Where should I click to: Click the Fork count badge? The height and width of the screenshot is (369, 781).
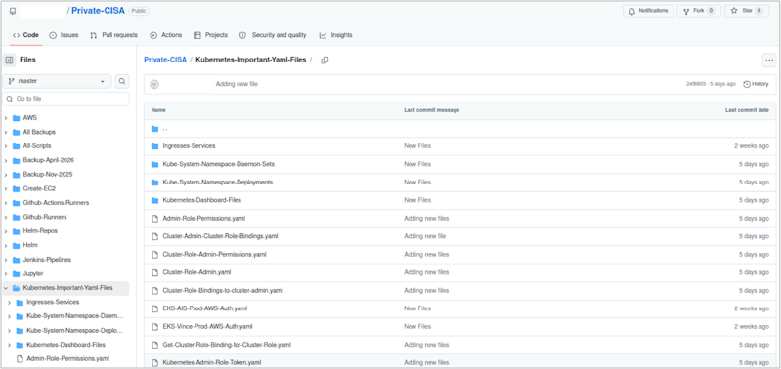711,11
